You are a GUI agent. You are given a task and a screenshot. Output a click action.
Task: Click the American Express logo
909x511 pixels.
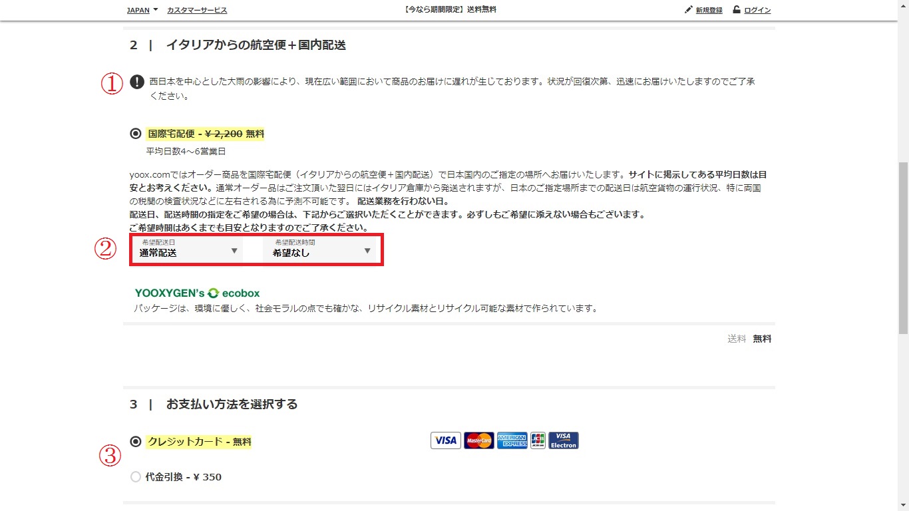(512, 440)
